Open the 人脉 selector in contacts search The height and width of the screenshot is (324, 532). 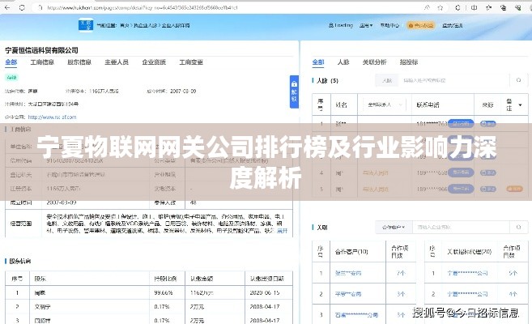pyautogui.click(x=387, y=80)
